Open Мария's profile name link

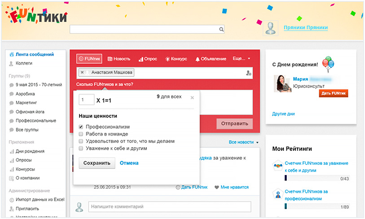[300, 79]
